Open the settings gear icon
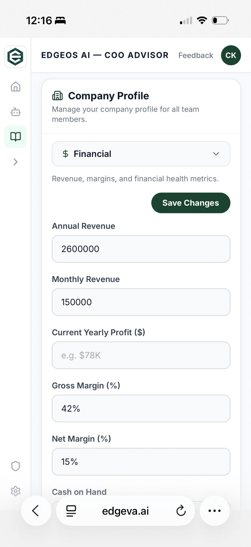The width and height of the screenshot is (251, 547). click(16, 491)
